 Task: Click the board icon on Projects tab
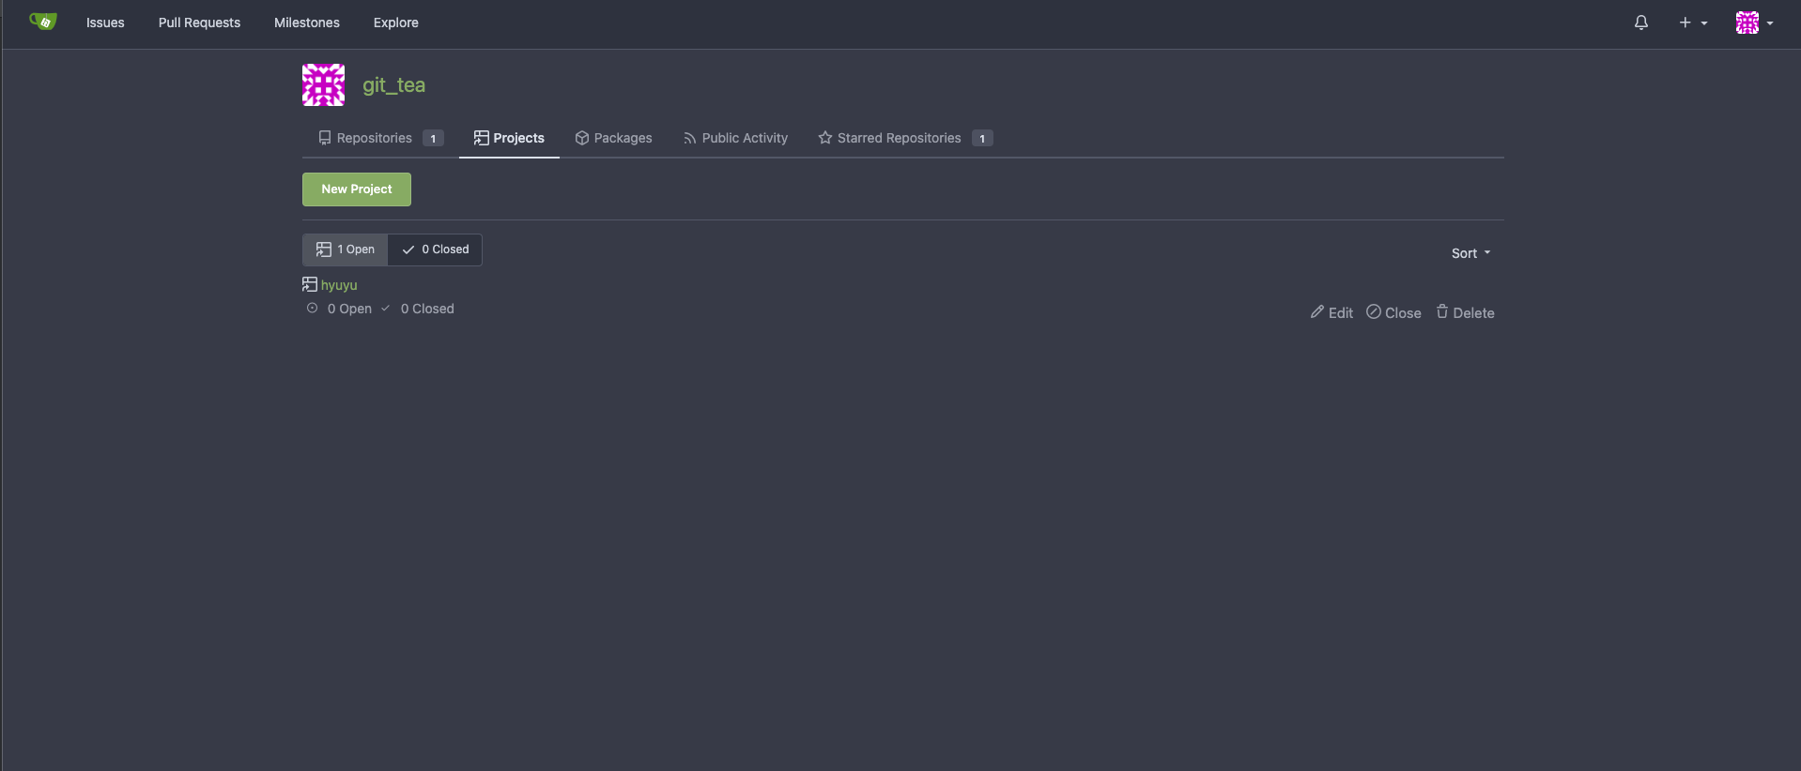tap(482, 138)
